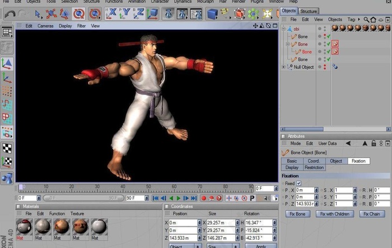
Task: Play the animation forward
Action: (179, 198)
